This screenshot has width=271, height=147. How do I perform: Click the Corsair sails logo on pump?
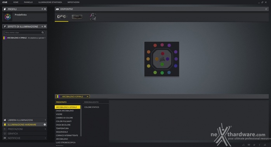[162, 59]
